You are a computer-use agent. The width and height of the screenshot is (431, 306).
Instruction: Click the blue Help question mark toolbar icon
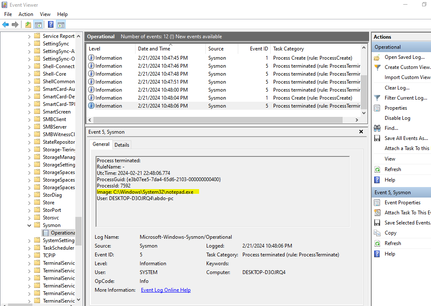(51, 24)
